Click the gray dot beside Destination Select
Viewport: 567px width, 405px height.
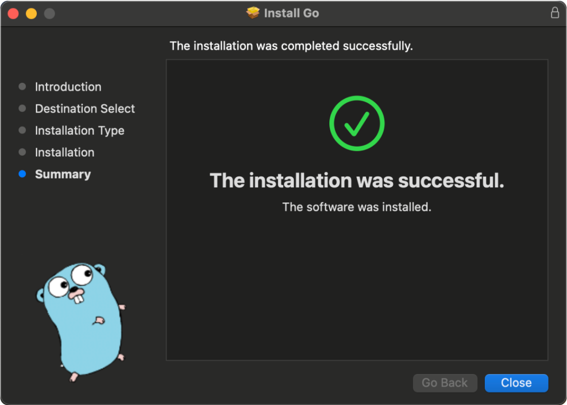(22, 108)
